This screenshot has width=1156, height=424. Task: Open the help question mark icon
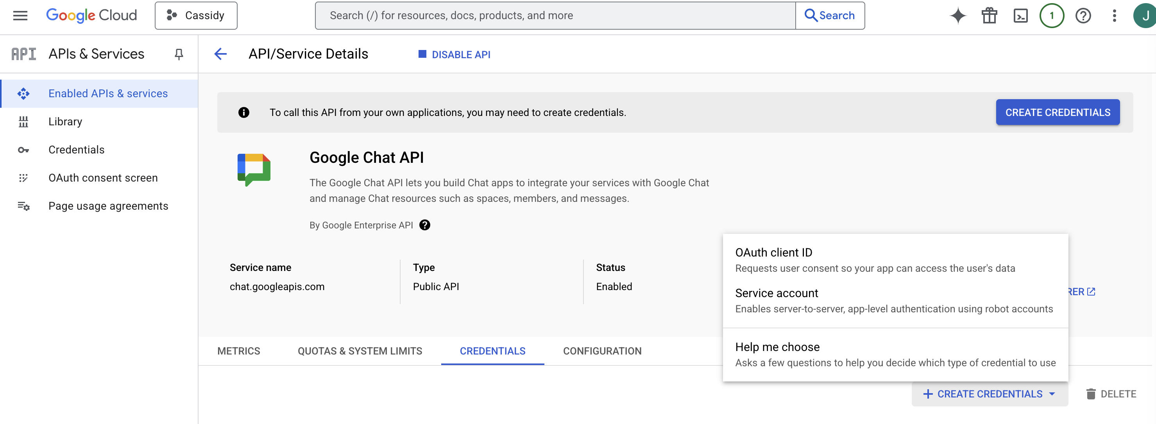coord(1083,15)
